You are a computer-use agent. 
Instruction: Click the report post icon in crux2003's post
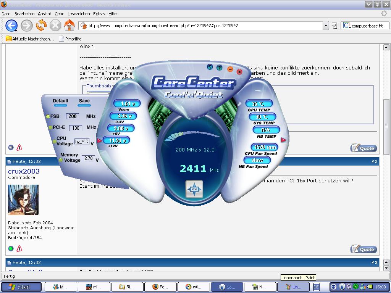point(19,248)
